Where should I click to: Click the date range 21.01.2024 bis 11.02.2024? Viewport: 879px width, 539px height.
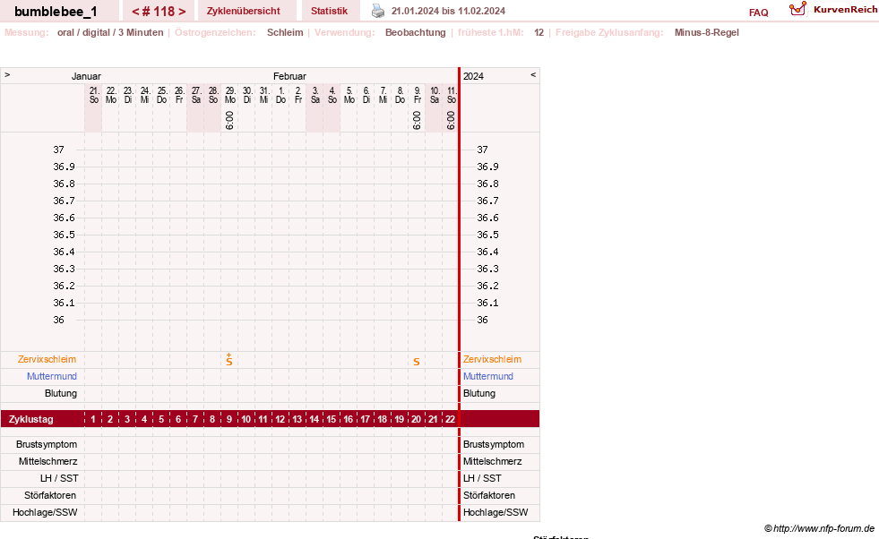pyautogui.click(x=448, y=12)
